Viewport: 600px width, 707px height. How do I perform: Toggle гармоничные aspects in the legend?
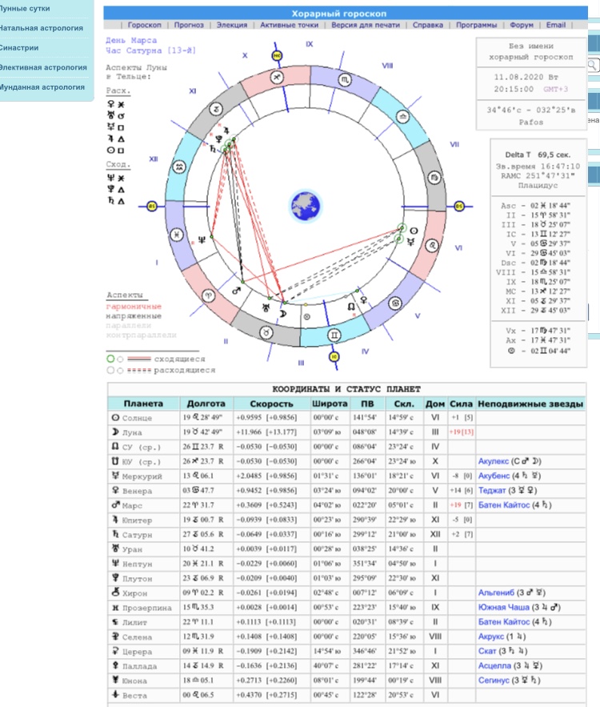click(x=134, y=306)
